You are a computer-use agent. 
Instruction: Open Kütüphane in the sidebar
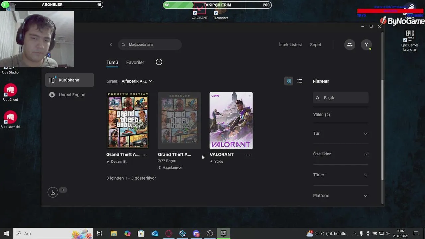tap(70, 80)
